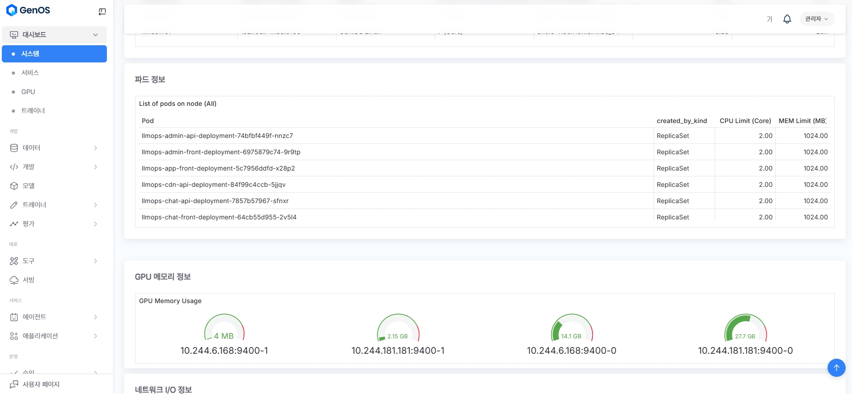This screenshot has width=852, height=394.
Task: Click the 모델 cube icon
Action: point(14,186)
